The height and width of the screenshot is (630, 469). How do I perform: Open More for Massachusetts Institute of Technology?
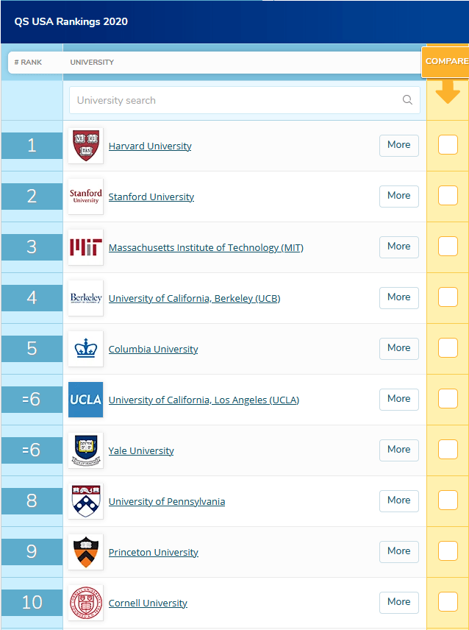coord(398,247)
